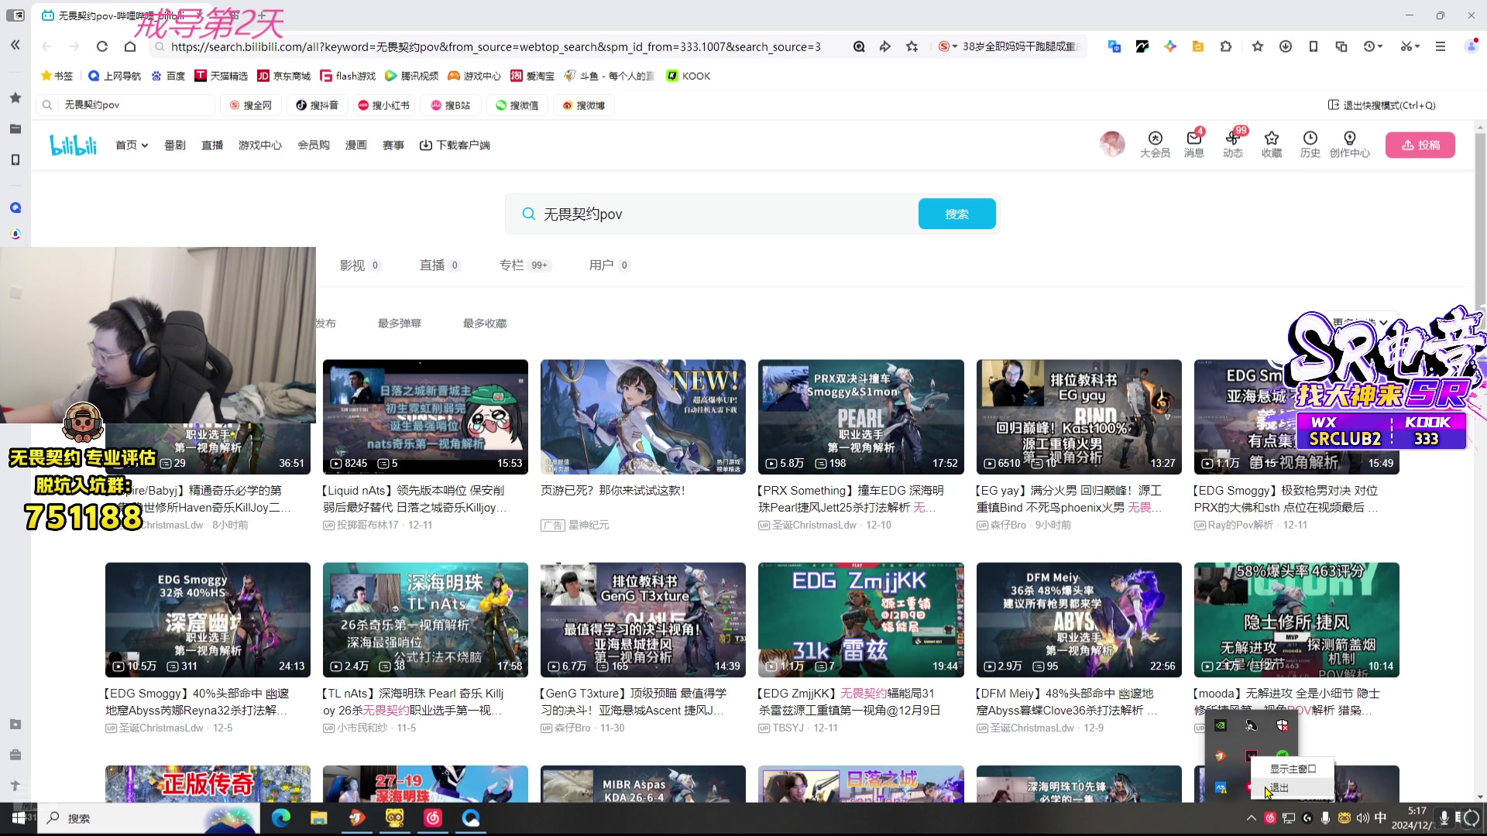Open the 动态 feed icon
This screenshot has height=836, width=1487.
pyautogui.click(x=1233, y=144)
